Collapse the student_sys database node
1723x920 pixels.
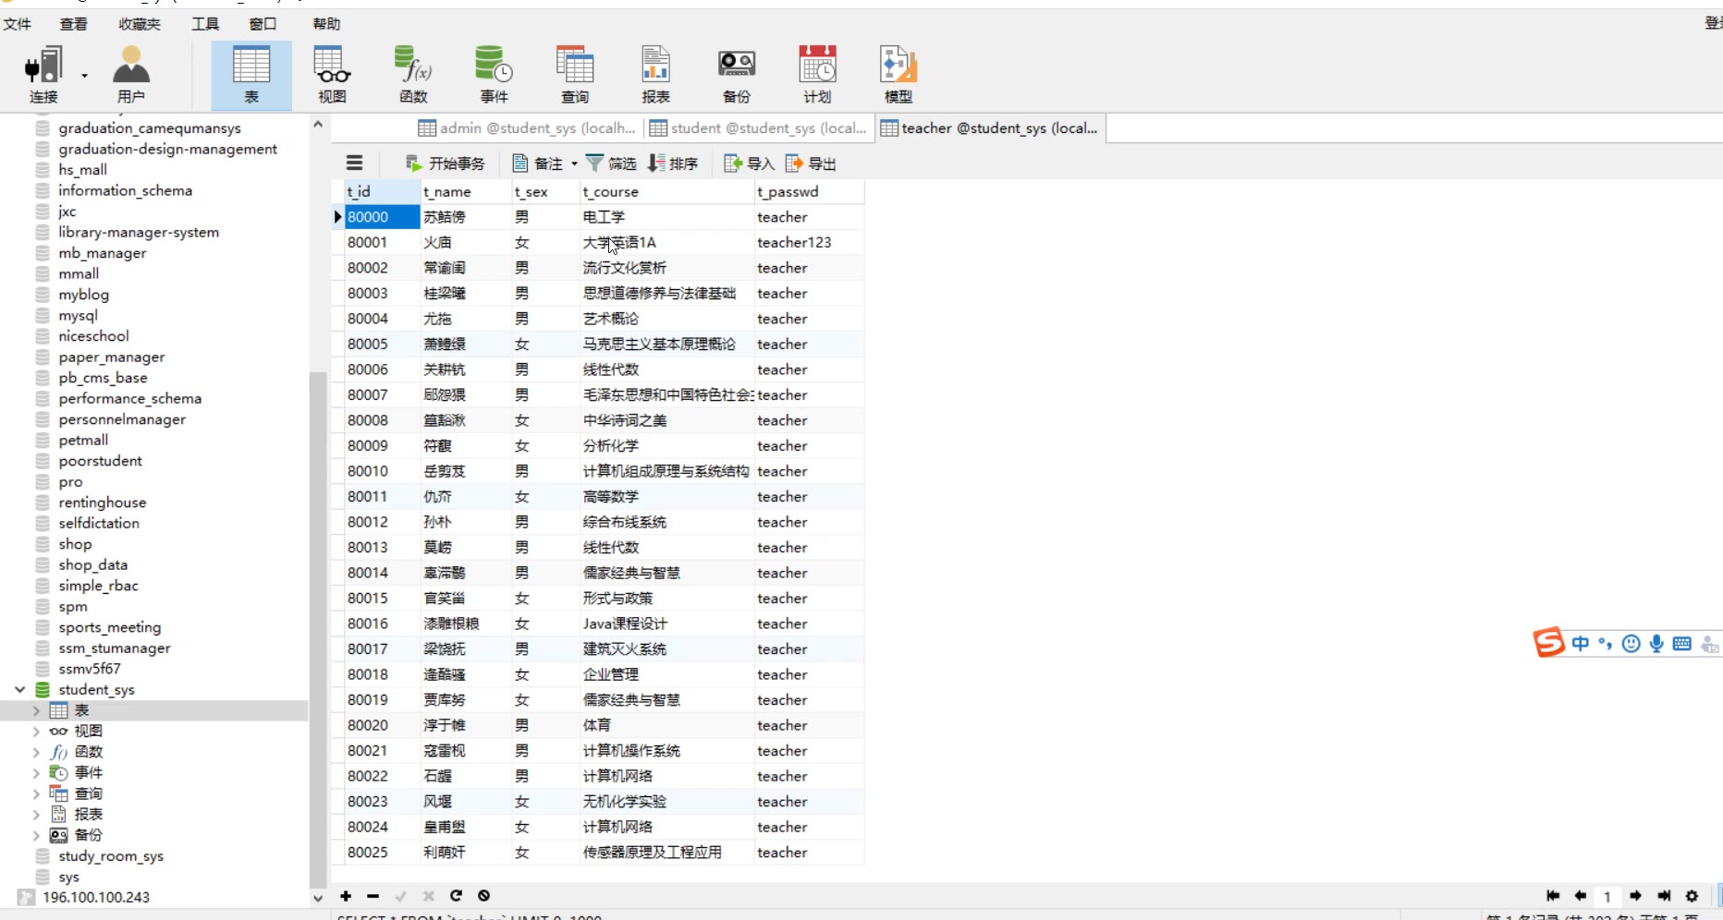(19, 690)
